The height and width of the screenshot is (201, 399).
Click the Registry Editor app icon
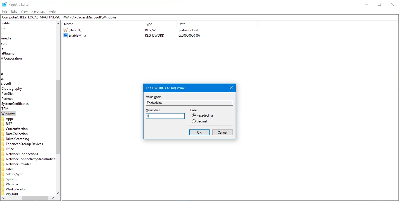point(4,4)
